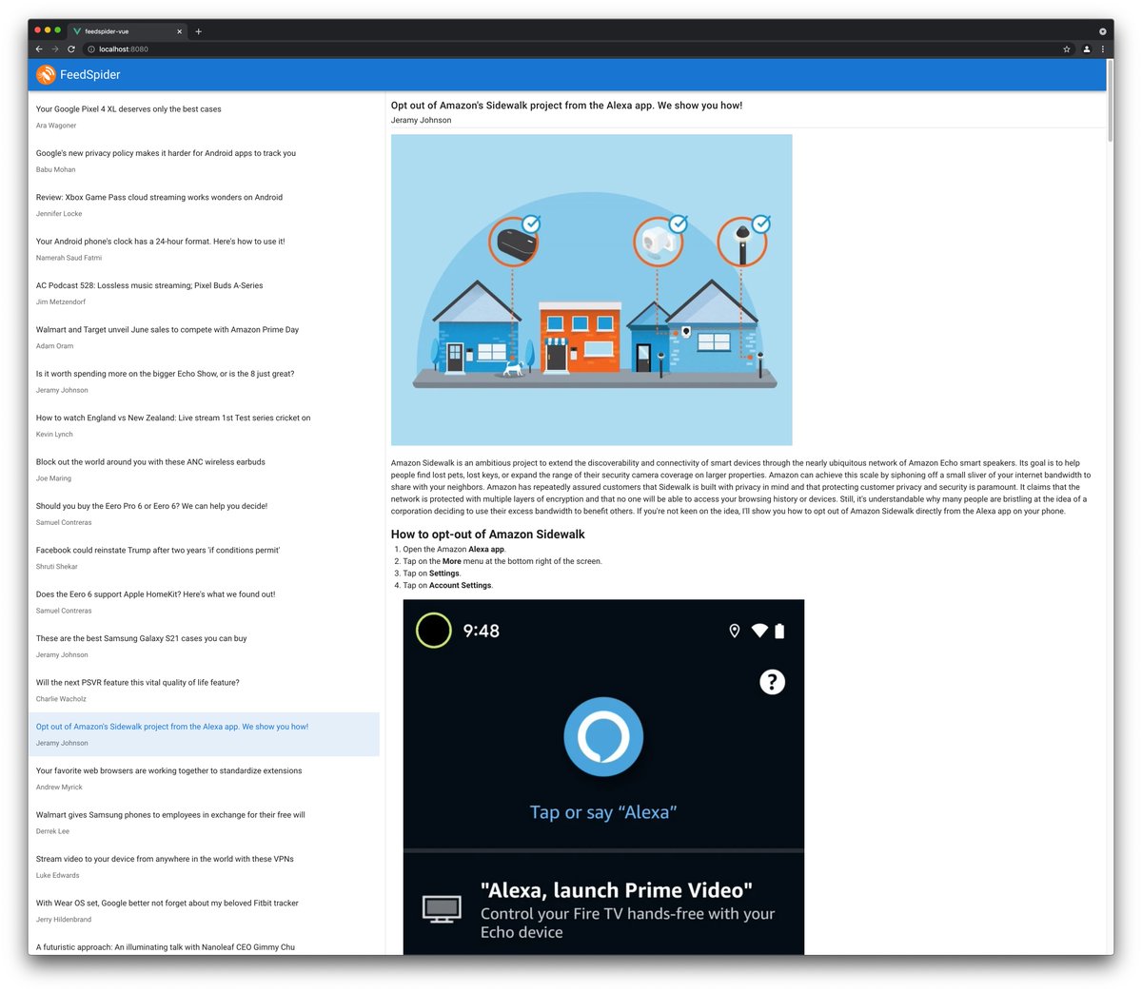This screenshot has height=992, width=1142.
Task: Click author name Jennifer Locke
Action: (x=59, y=214)
